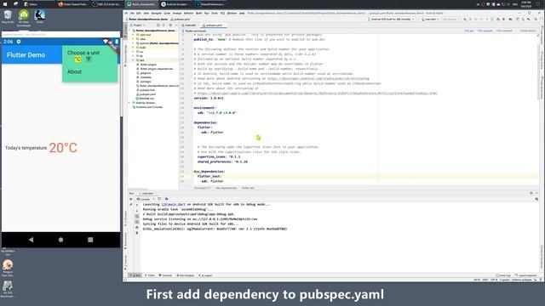The height and width of the screenshot is (306, 545).
Task: Open the developer.android.com versioning link
Action: coord(318,79)
